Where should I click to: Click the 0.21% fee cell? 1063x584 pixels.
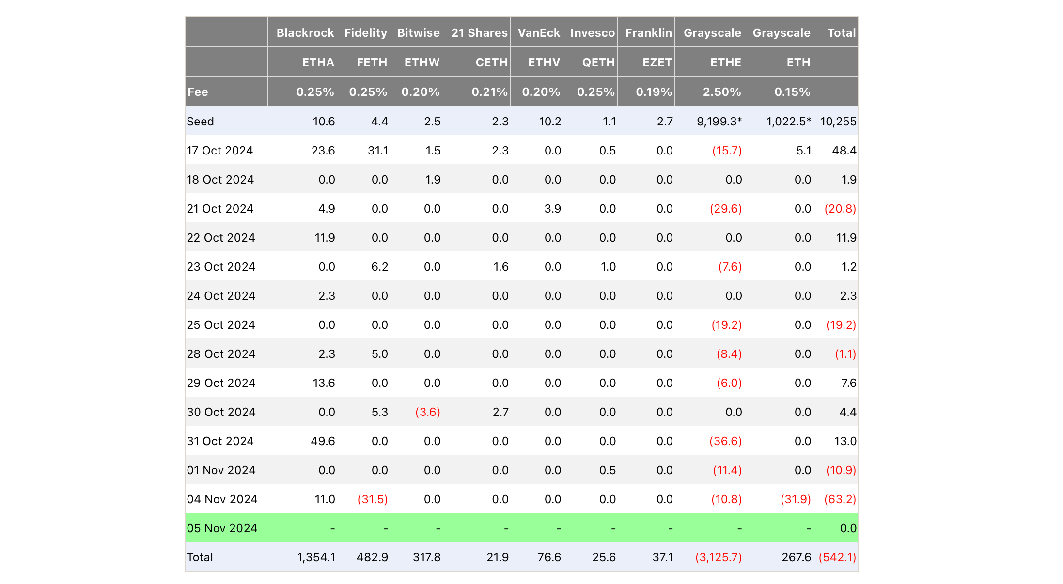tap(489, 92)
